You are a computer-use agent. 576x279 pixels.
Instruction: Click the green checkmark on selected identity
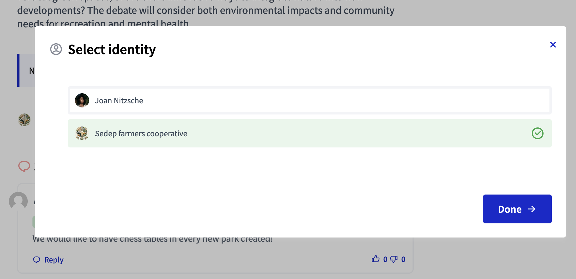537,133
